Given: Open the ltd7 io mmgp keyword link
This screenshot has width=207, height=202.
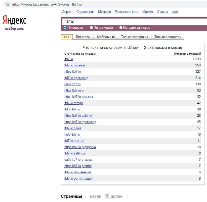Looking at the screenshot, I should click(73, 103).
